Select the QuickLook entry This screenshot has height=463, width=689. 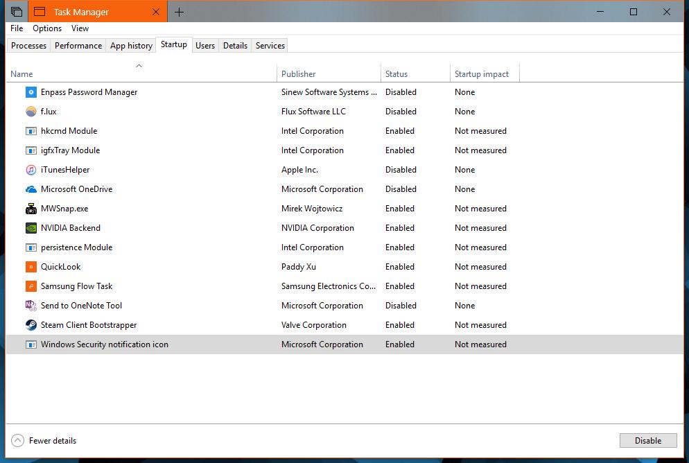[60, 267]
